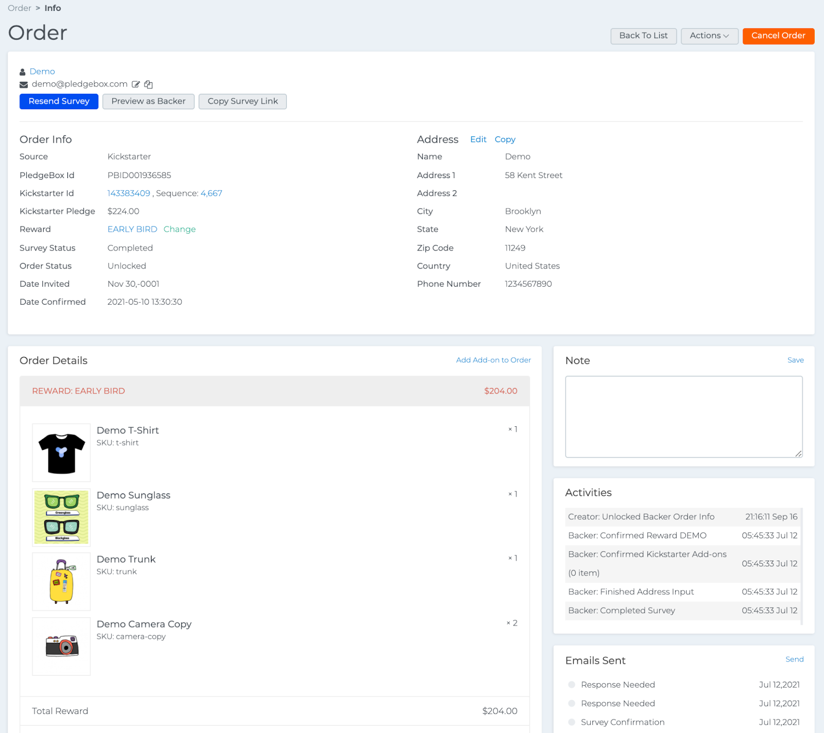Copy the shipping address
The image size is (824, 733).
pos(505,139)
